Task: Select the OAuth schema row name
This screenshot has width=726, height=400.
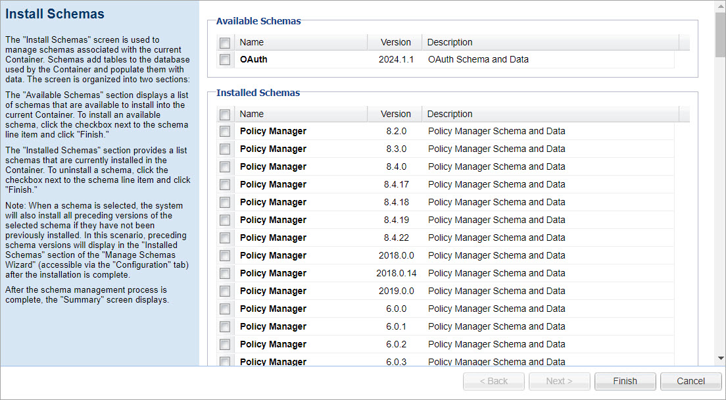Action: (x=254, y=59)
